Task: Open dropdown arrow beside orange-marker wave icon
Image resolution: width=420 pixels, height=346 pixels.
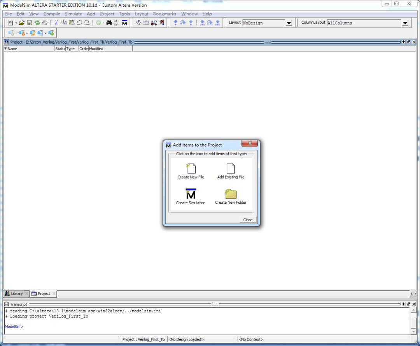Action: coord(27,33)
